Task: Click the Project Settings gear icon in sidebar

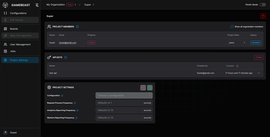Action: (x=5, y=60)
